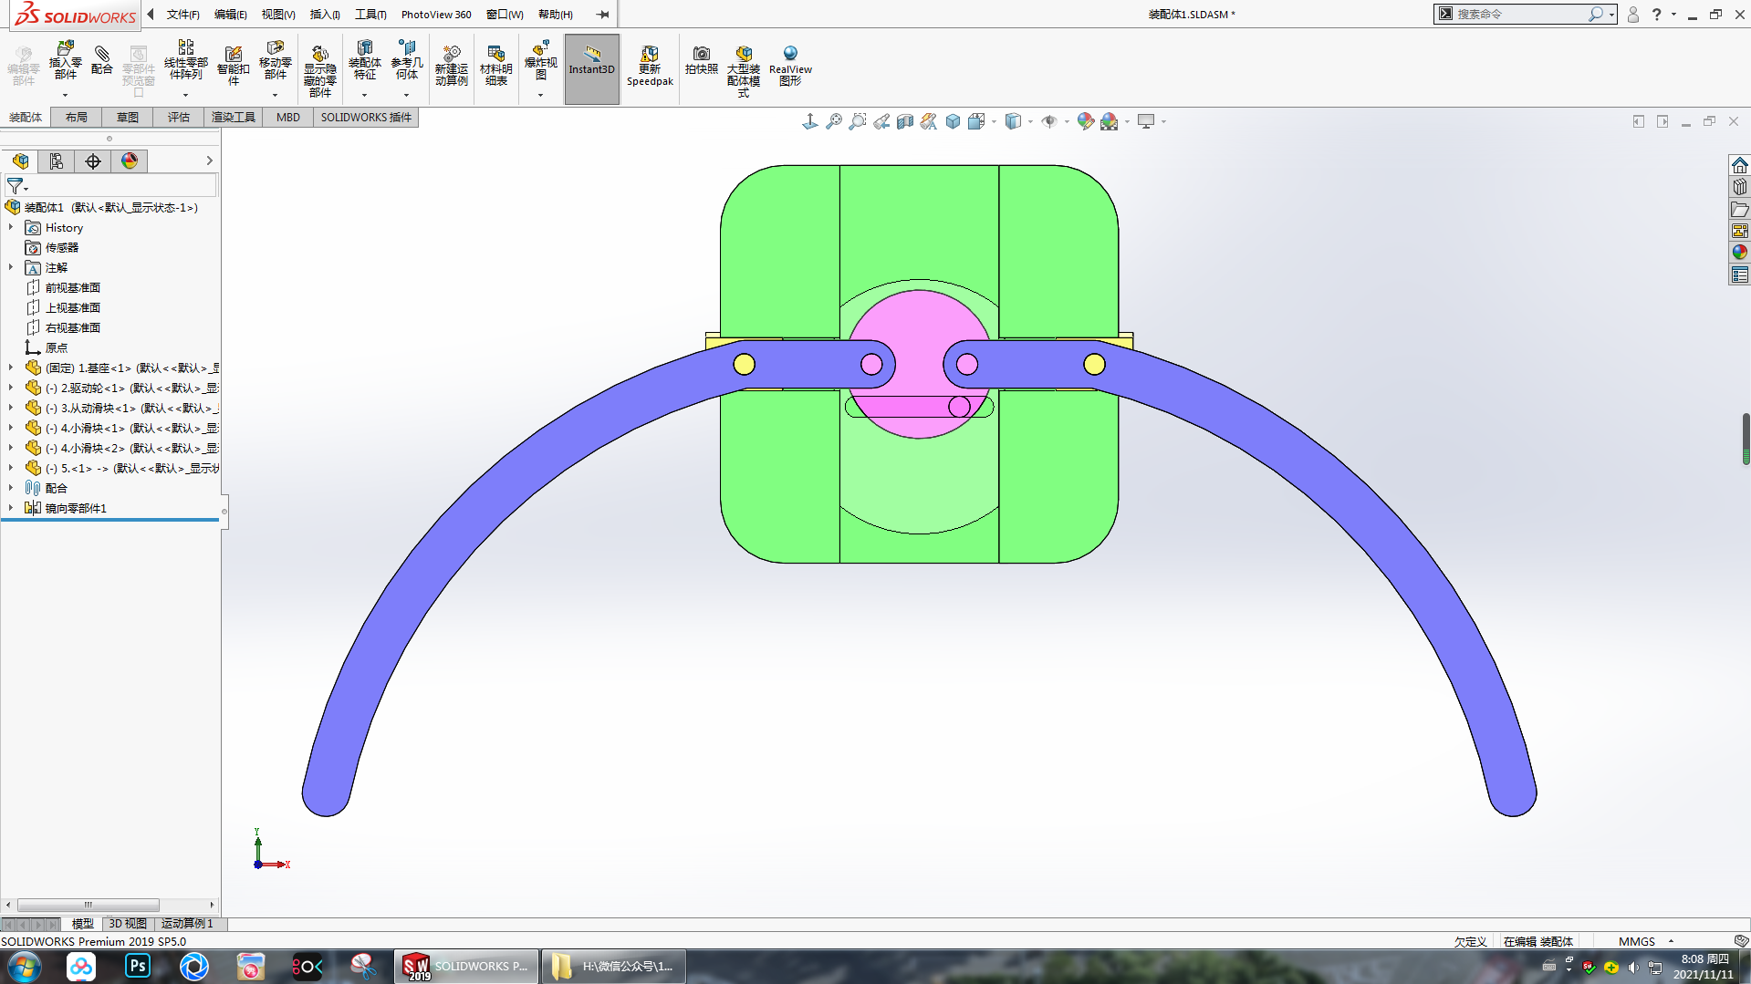This screenshot has width=1751, height=984.
Task: Open 文件(F) menu
Action: pos(182,15)
